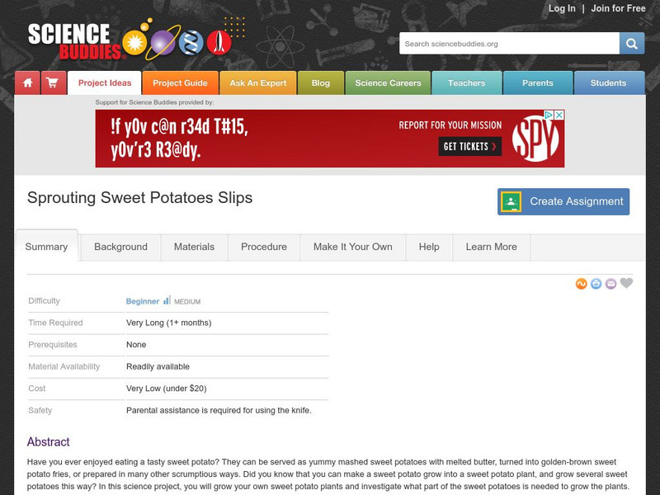Click the blue print icon
660x495 pixels.
[x=596, y=284]
